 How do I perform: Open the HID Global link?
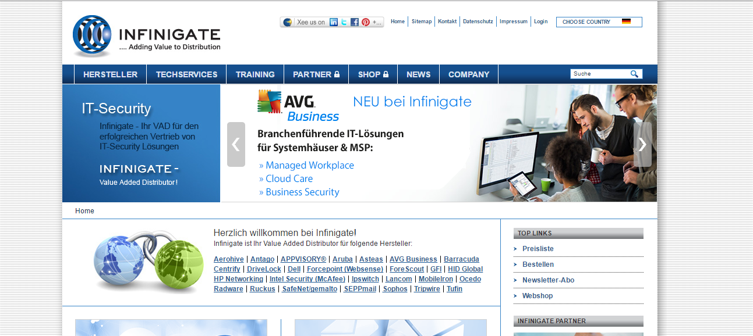(465, 269)
